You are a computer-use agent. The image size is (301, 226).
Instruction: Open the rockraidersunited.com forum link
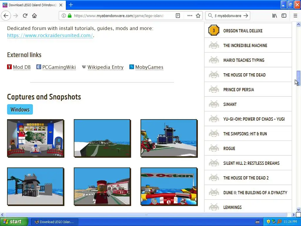50,35
